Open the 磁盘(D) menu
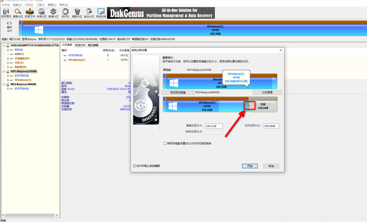 (17, 5)
